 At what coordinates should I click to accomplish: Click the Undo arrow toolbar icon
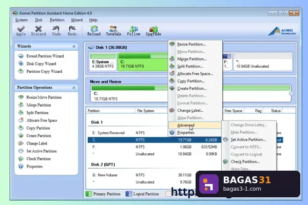(56, 29)
